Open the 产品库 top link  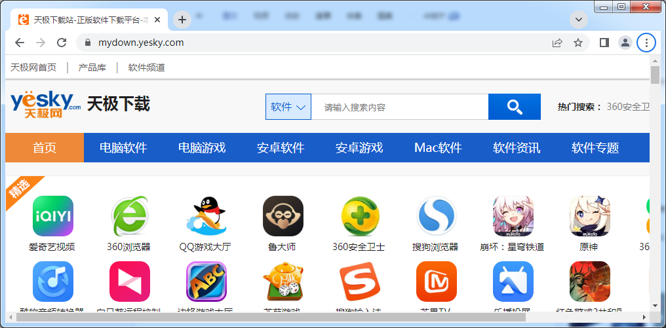[92, 67]
